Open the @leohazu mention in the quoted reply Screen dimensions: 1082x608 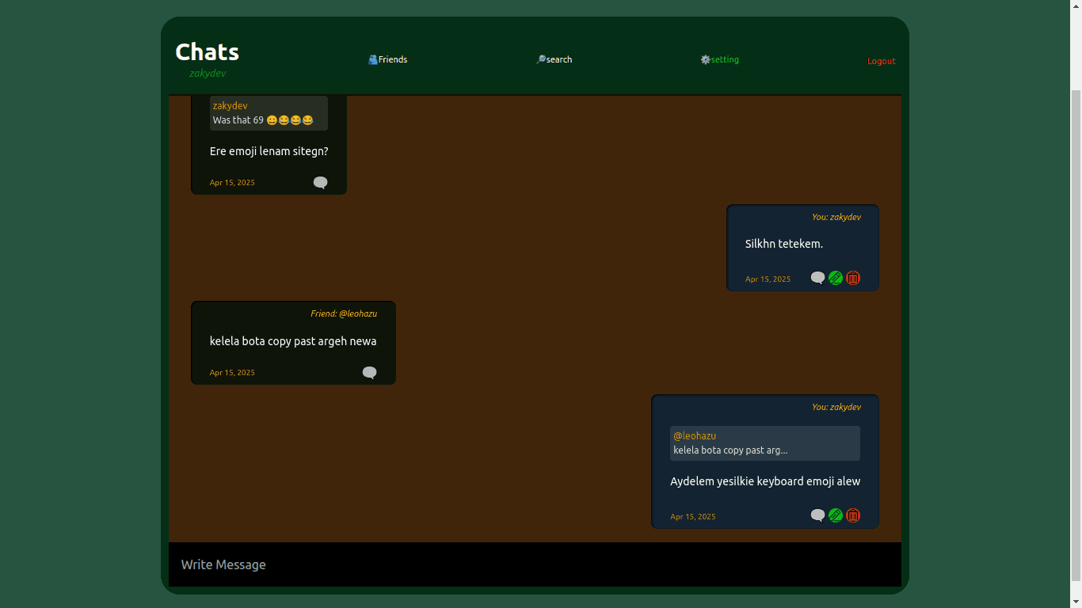click(694, 435)
